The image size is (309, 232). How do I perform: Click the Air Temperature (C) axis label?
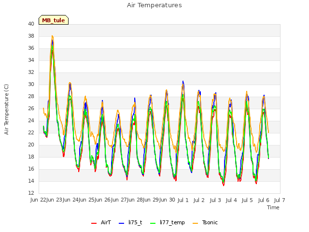click(6, 109)
